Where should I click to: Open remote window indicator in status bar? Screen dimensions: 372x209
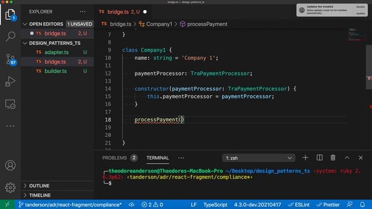8,204
